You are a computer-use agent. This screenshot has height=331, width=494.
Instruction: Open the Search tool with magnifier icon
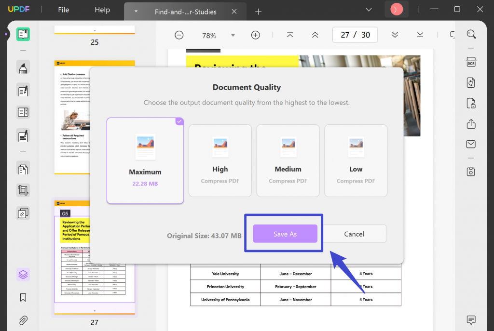pos(471,34)
